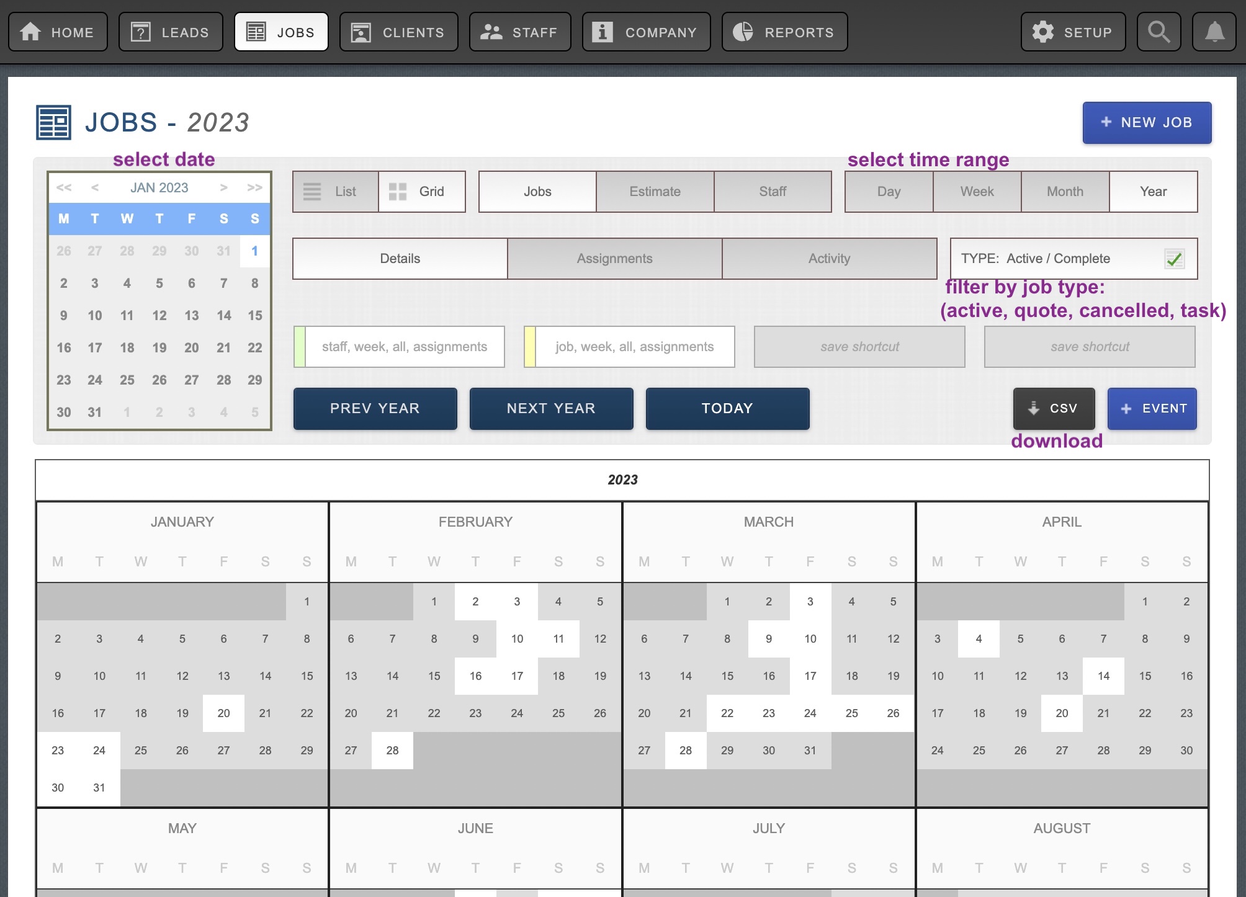Click the NEXT YEAR button

pyautogui.click(x=551, y=409)
